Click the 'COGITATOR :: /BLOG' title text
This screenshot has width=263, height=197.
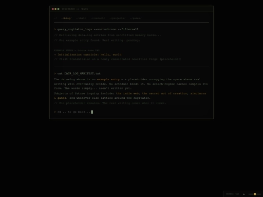click(x=75, y=9)
